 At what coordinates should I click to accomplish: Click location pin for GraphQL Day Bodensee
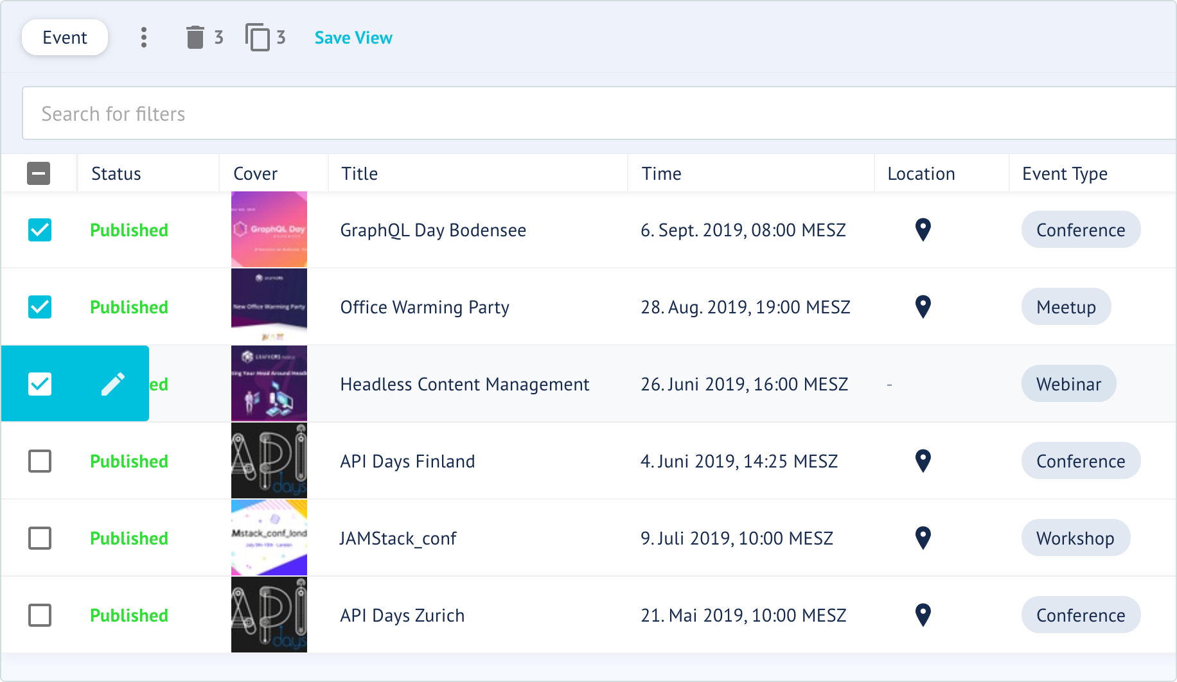[x=923, y=230]
